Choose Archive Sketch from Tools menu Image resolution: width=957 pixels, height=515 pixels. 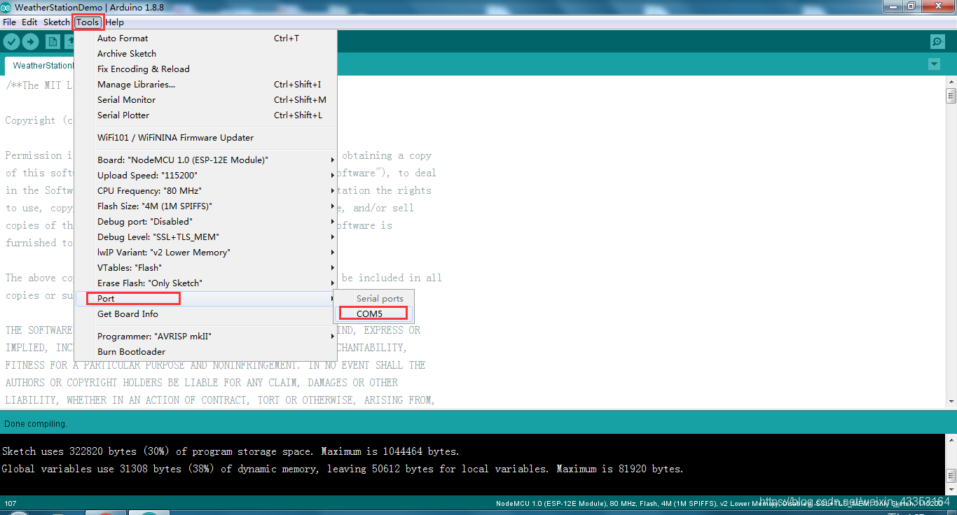[206, 54]
